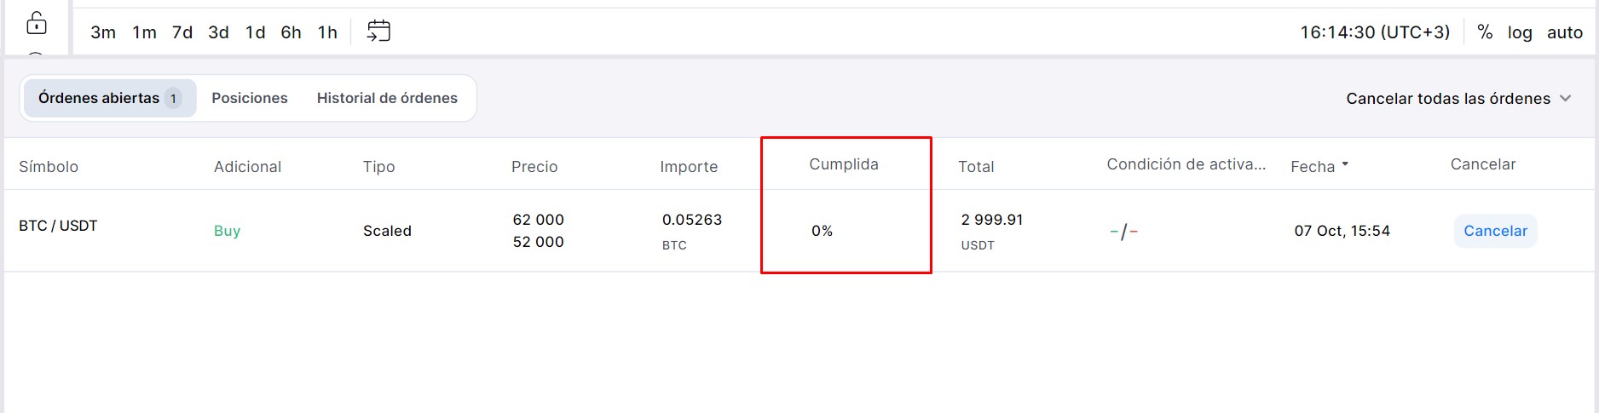
Task: Click the BTC / USDT symbol
Action: click(58, 226)
